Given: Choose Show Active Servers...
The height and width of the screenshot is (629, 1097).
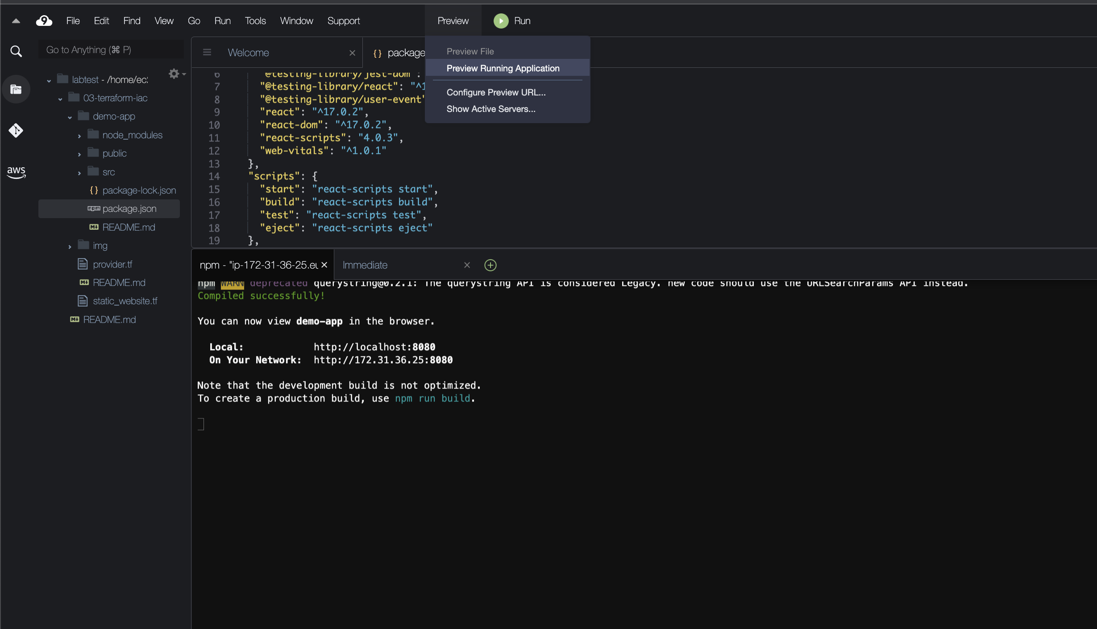Looking at the screenshot, I should tap(507, 109).
